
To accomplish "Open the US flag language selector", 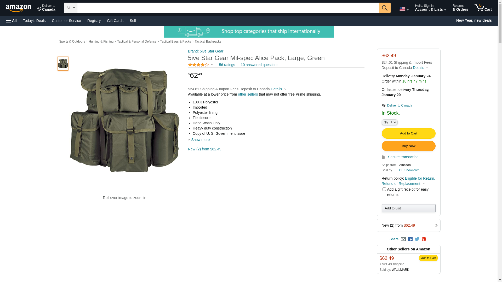I will tap(404, 9).
